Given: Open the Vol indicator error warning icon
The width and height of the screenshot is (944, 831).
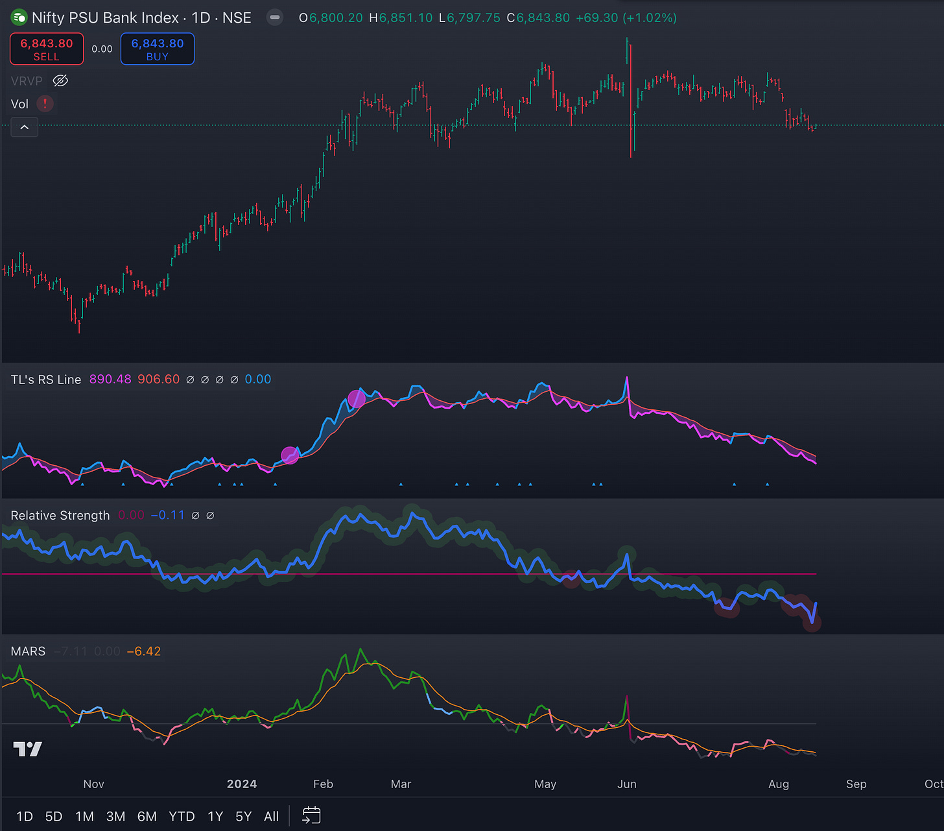Looking at the screenshot, I should click(x=44, y=103).
